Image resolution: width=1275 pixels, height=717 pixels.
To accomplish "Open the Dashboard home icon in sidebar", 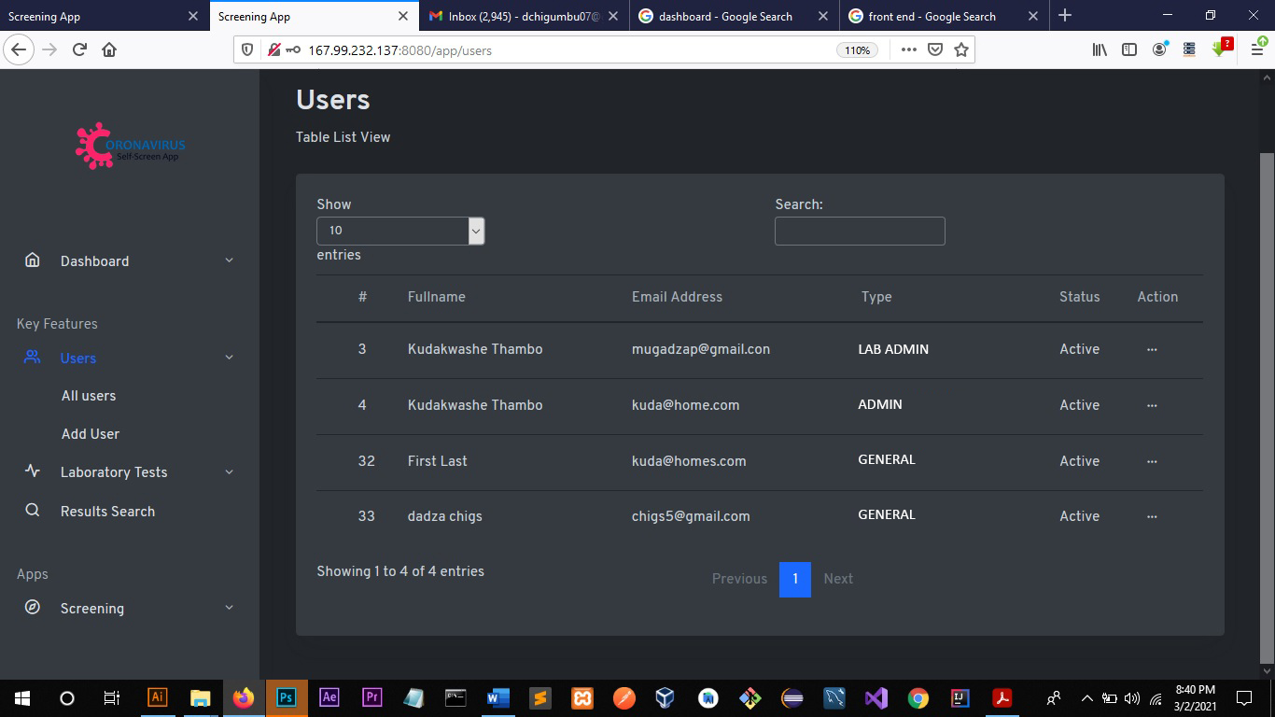I will click(x=33, y=260).
